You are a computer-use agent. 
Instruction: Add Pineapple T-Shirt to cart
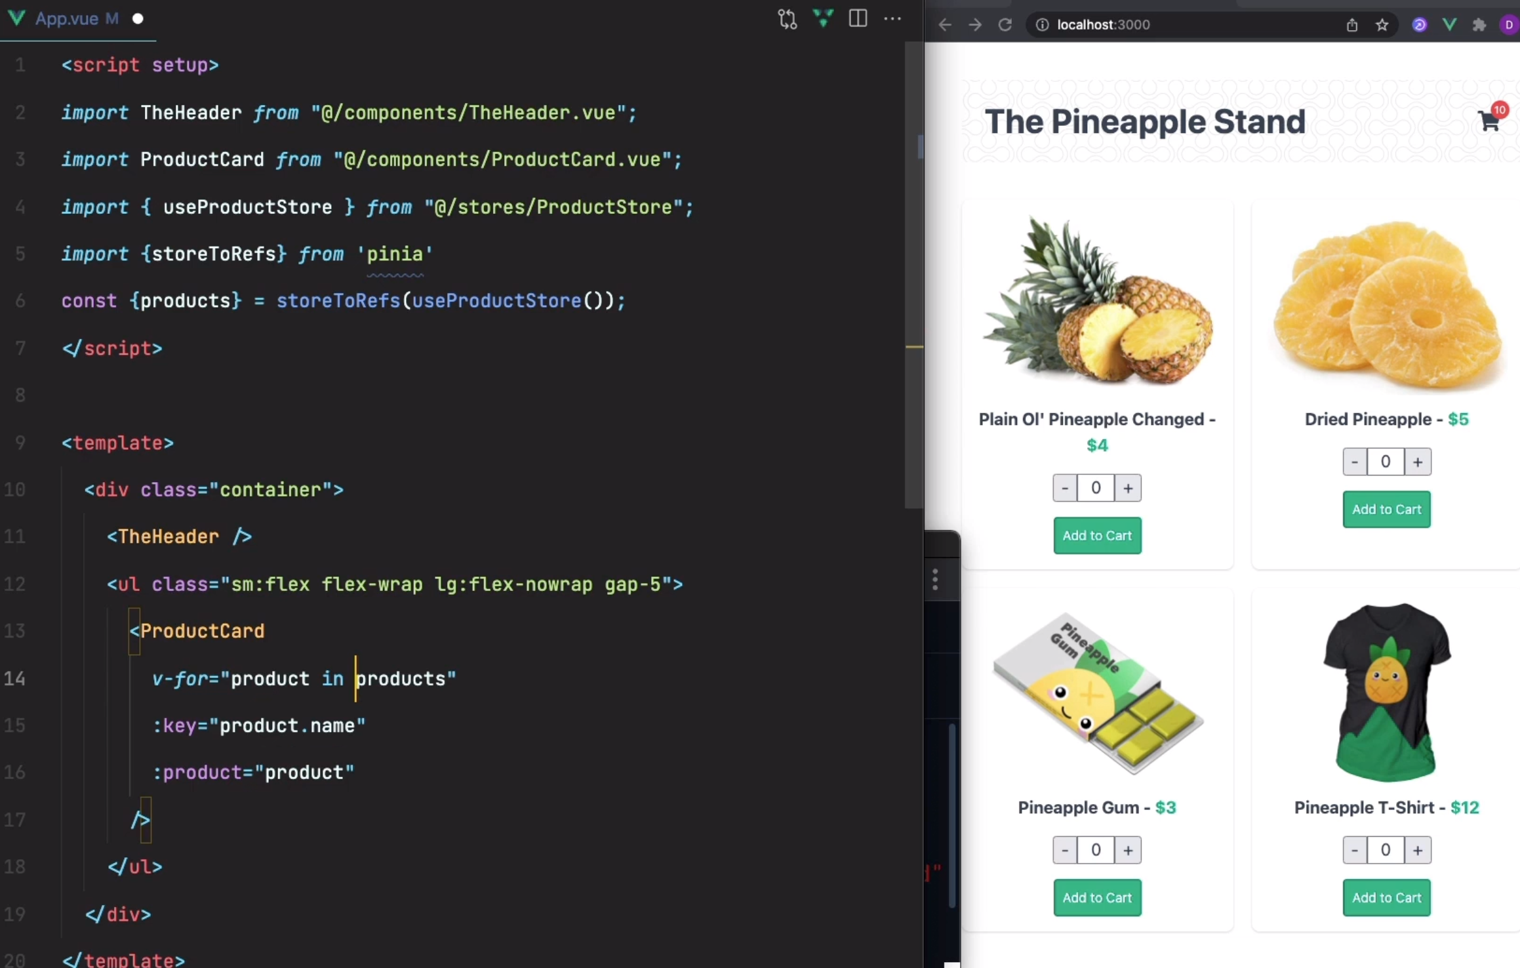point(1386,898)
